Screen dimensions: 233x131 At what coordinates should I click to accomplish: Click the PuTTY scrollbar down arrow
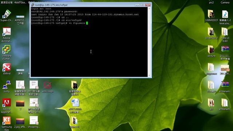tap(149, 75)
